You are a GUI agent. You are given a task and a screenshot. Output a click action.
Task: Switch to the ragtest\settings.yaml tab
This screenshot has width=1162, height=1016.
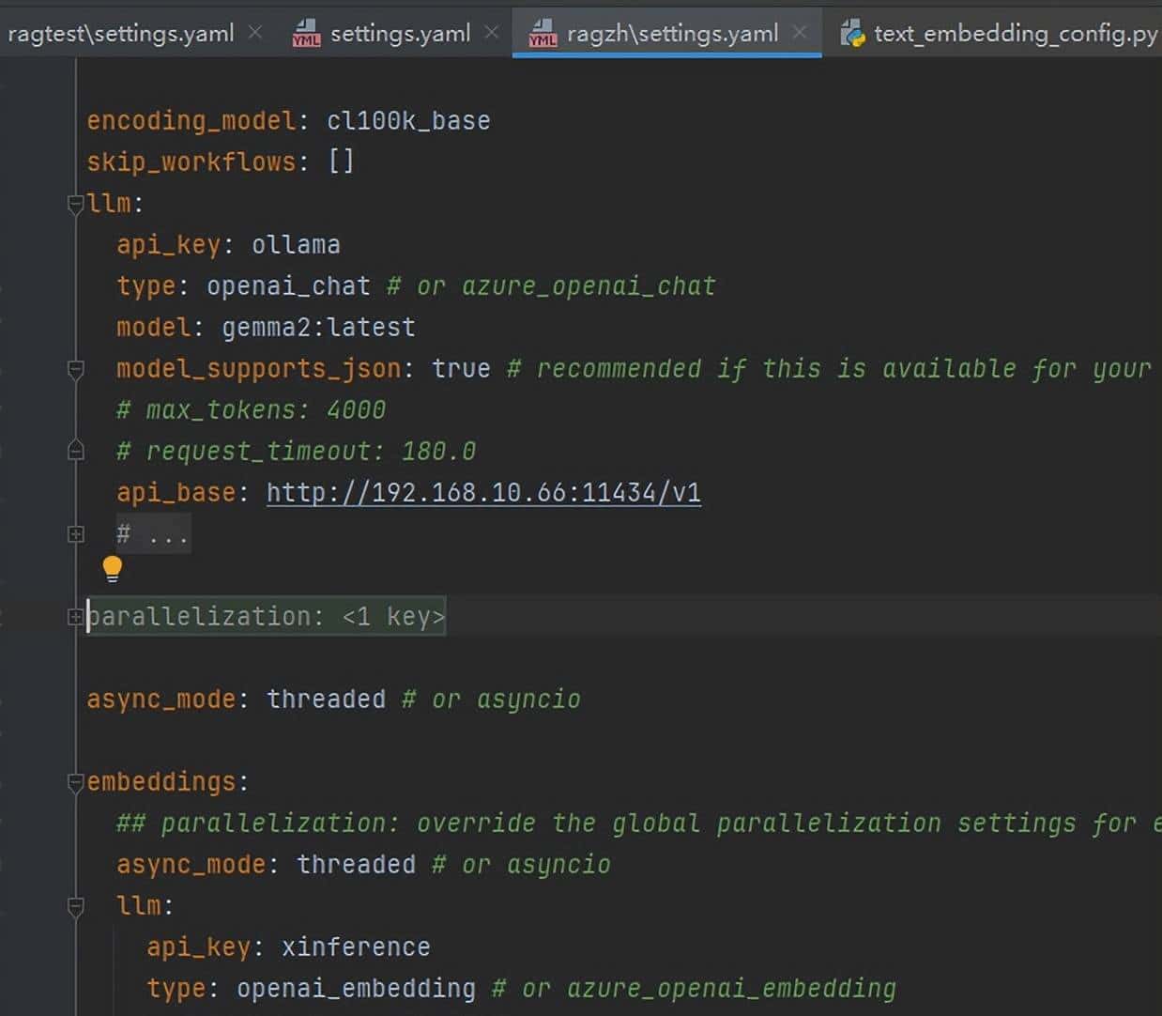[x=120, y=34]
